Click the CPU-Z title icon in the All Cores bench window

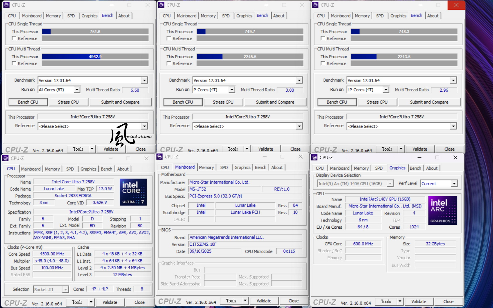[x=6, y=5]
